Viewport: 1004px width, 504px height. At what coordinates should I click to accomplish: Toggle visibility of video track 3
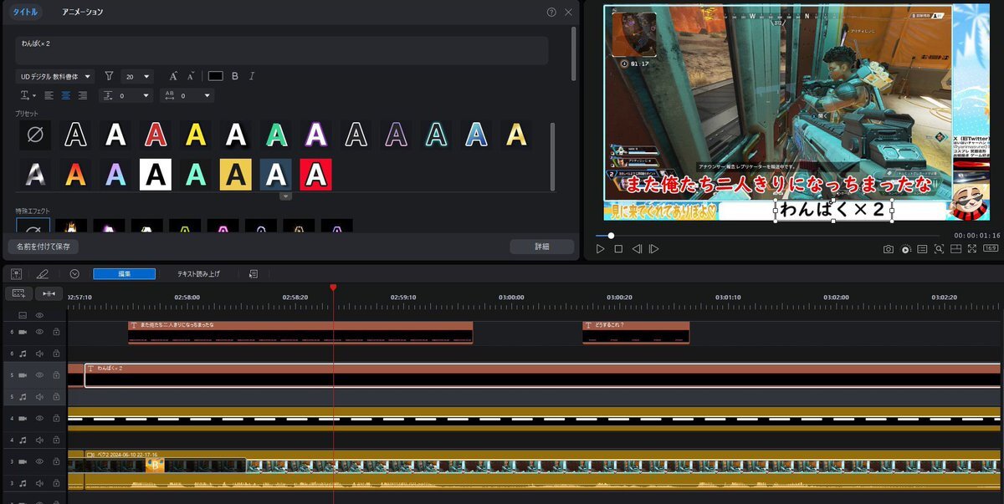(x=39, y=461)
